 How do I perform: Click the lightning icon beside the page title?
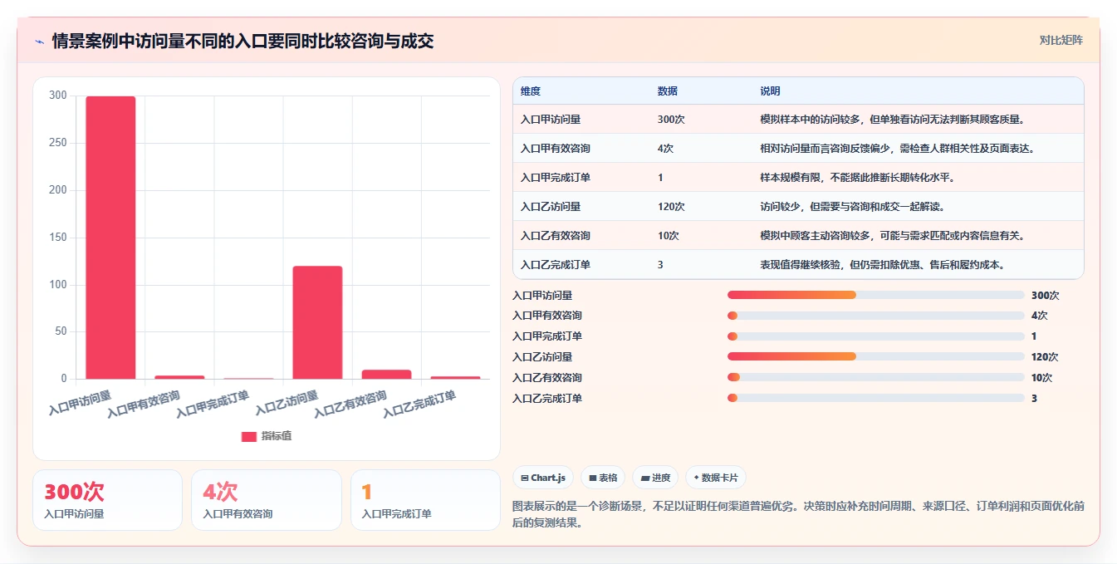click(x=39, y=42)
